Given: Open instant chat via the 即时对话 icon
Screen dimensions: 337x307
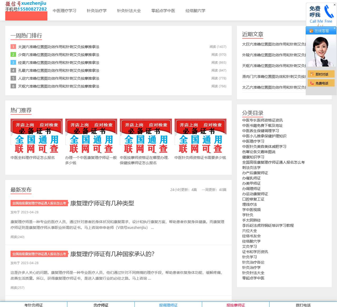Looking at the screenshot, I should tap(312, 74).
